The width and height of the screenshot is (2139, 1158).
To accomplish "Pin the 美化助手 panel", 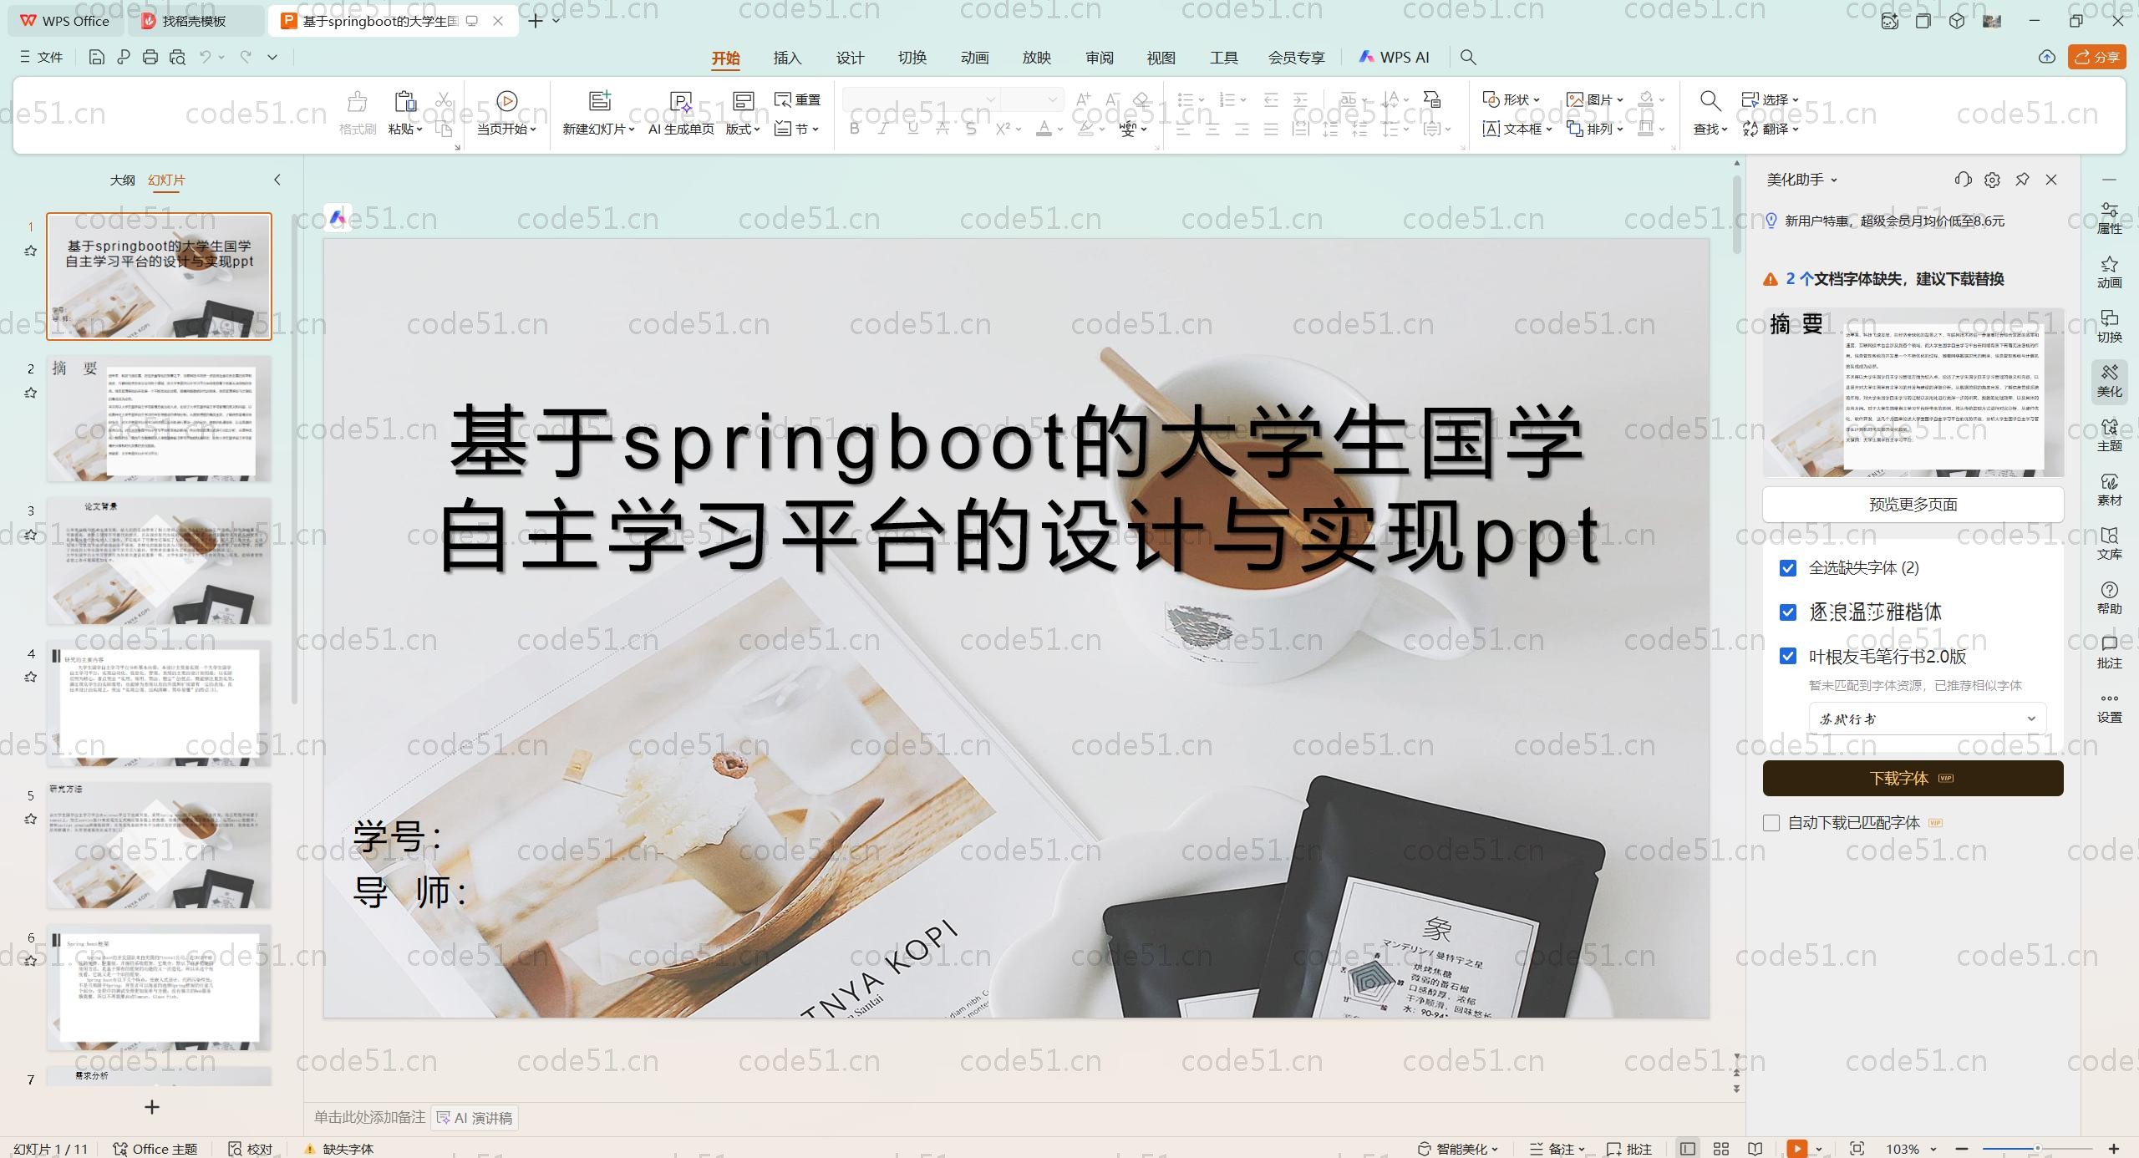I will 2022,180.
